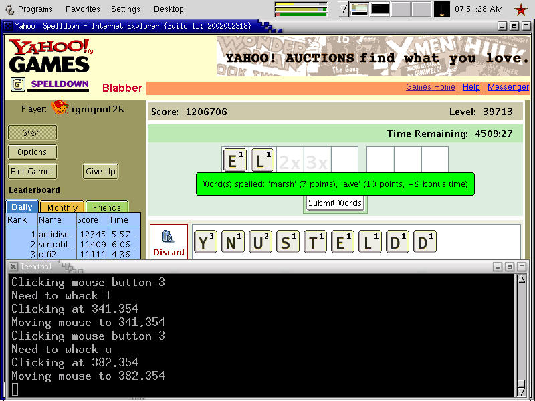535x401 pixels.
Task: Open the Help link
Action: (471, 87)
